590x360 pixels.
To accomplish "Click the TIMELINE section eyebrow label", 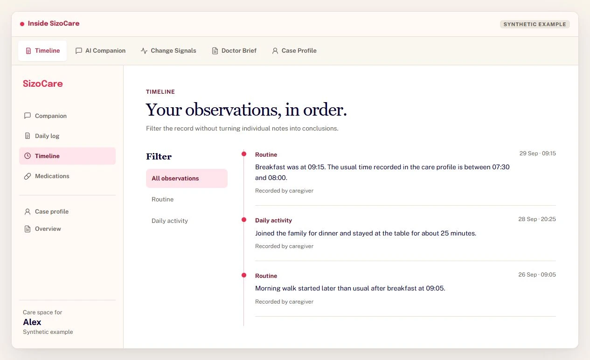I will (160, 92).
